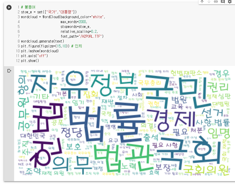Move cell up with arrow icon
The width and height of the screenshot is (235, 184).
[x=202, y=2]
